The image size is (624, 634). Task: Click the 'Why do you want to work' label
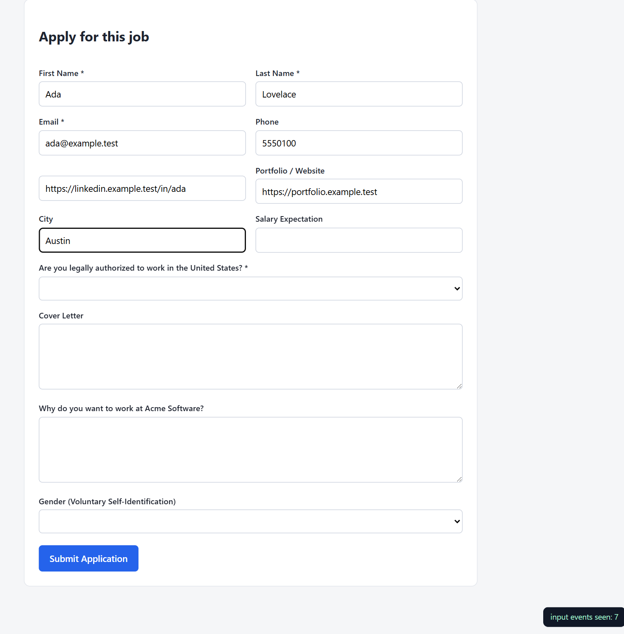click(121, 408)
